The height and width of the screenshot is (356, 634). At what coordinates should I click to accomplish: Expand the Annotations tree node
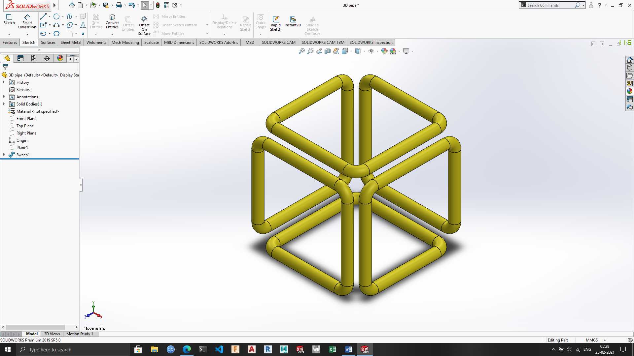pos(4,97)
